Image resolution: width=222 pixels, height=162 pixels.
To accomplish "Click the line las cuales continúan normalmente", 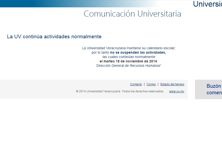I will pyautogui.click(x=129, y=57).
